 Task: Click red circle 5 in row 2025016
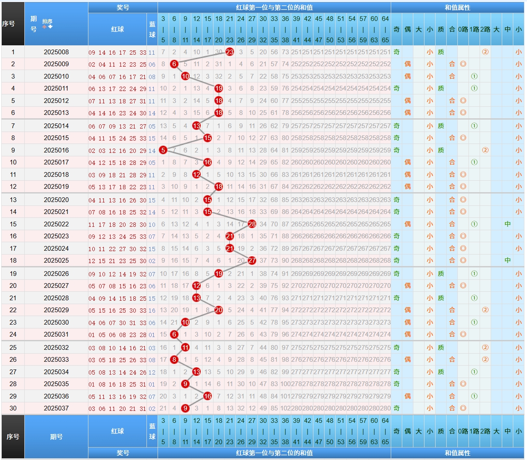[x=163, y=150]
